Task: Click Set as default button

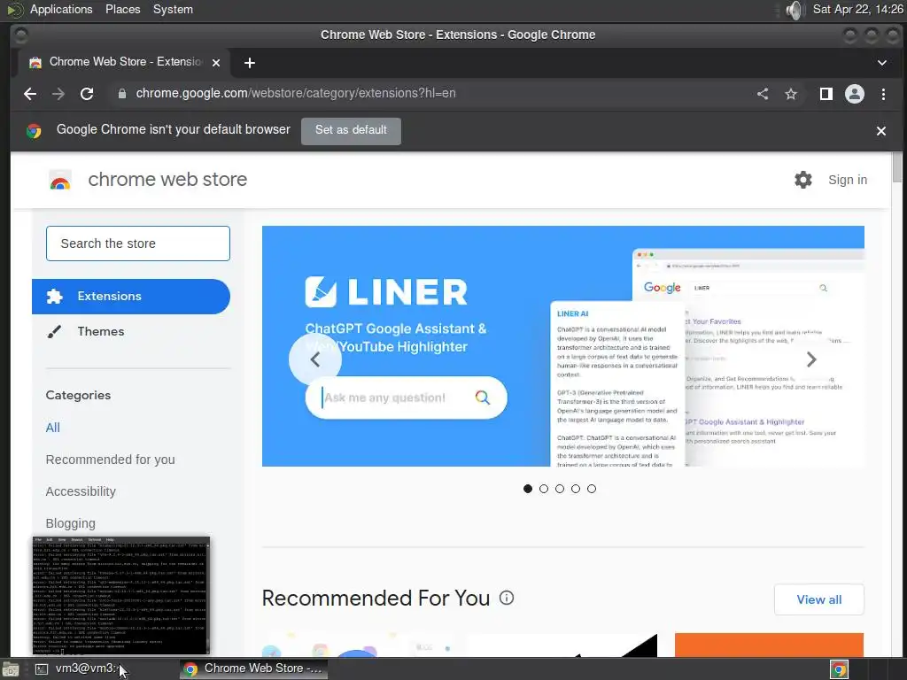Action: tap(351, 131)
